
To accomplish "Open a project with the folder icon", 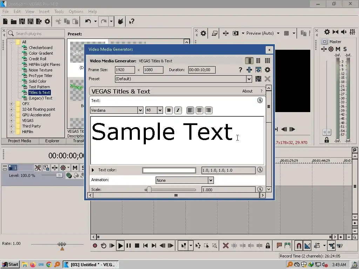I will [14, 21].
